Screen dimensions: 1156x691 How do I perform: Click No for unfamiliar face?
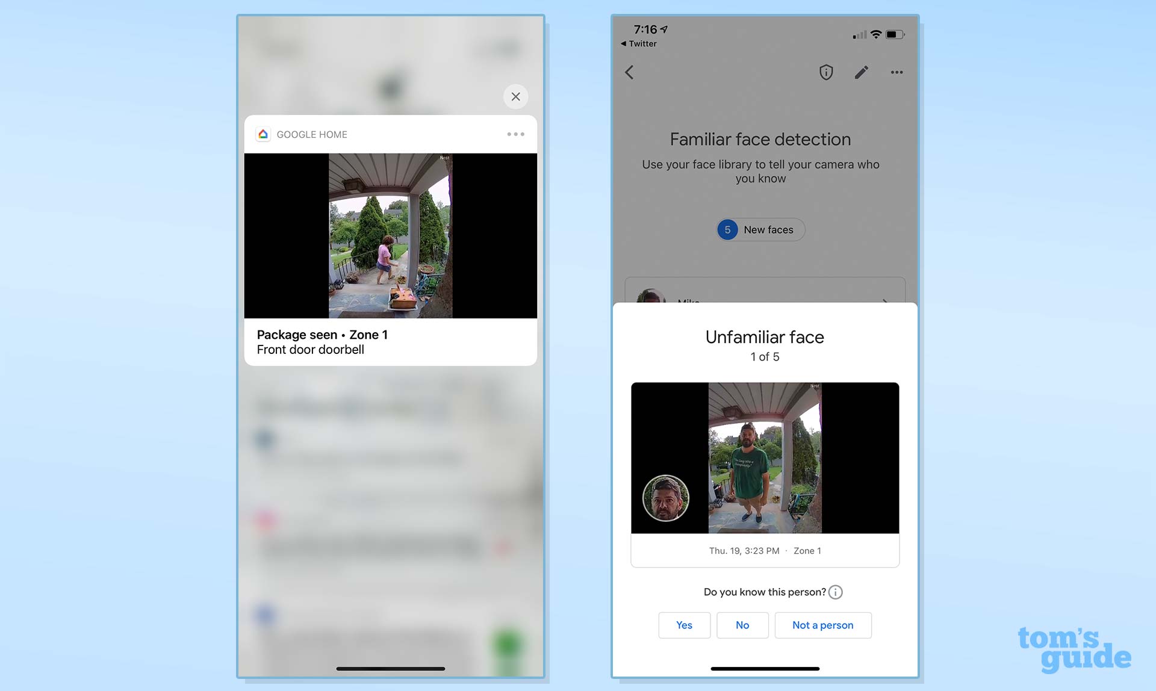pos(742,624)
